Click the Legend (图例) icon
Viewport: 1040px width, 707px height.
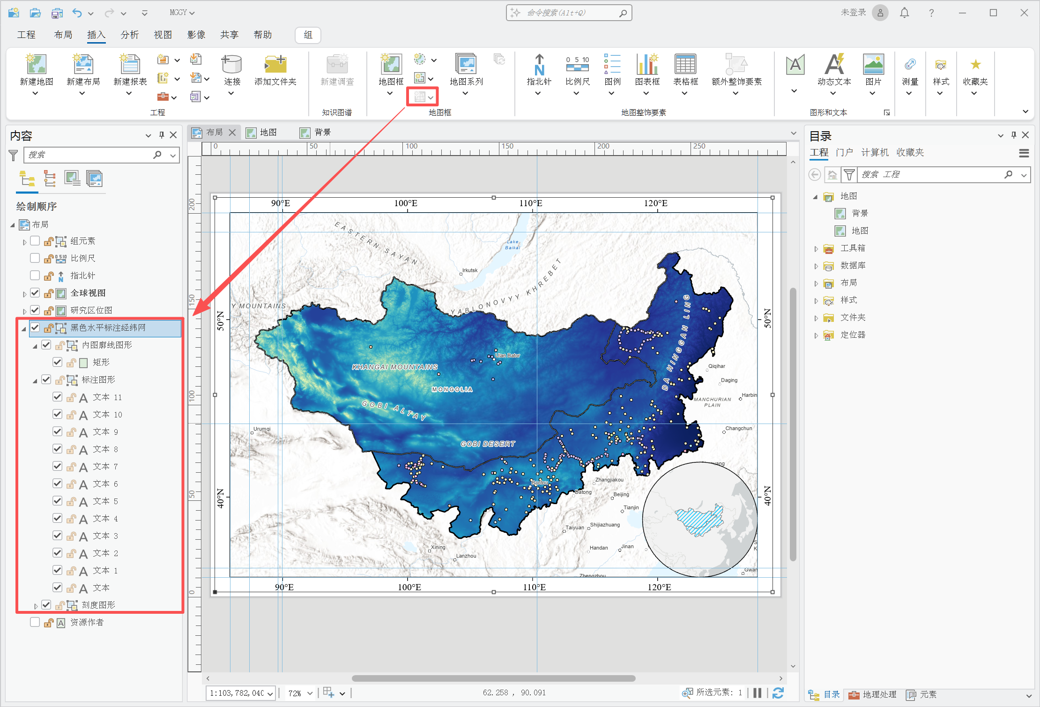[612, 65]
